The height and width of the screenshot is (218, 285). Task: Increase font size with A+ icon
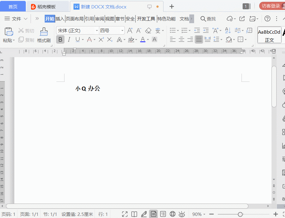tap(130, 30)
